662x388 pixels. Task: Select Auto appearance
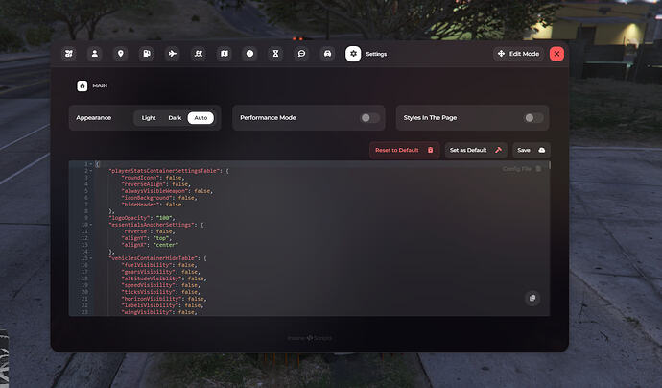pyautogui.click(x=201, y=118)
